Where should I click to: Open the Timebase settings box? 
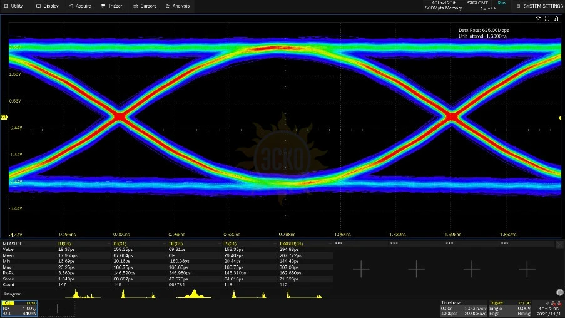click(463, 309)
